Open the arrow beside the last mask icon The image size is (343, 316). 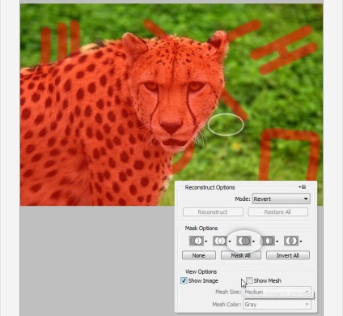pyautogui.click(x=301, y=241)
